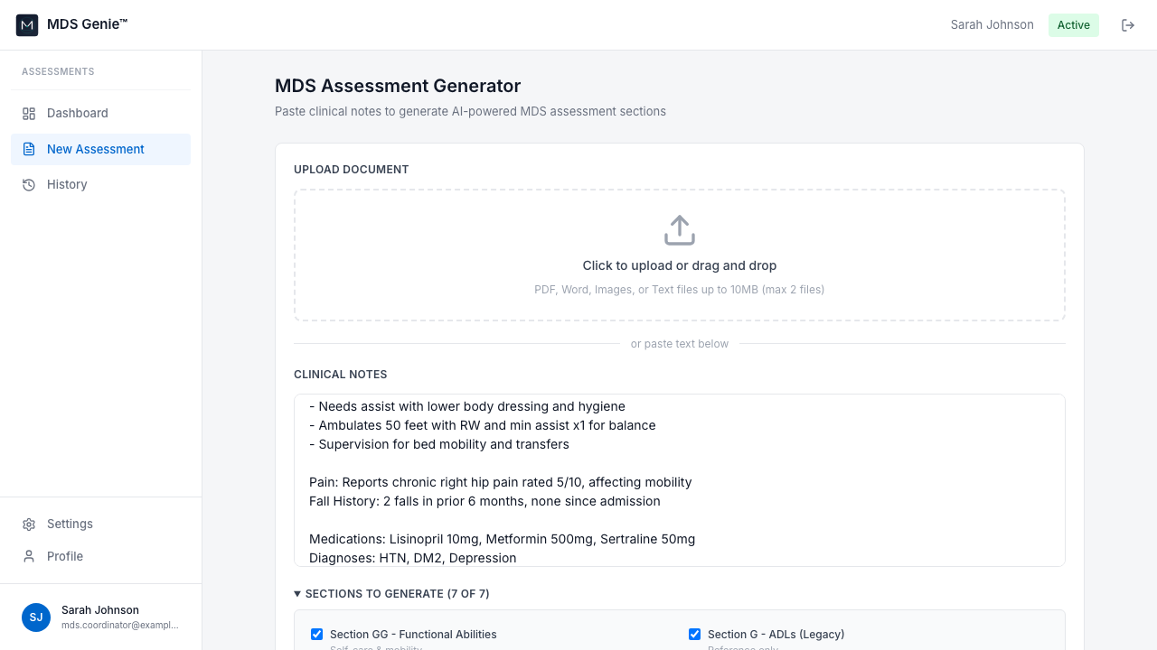
Task: Click the MDS Genie logo icon
Action: (26, 24)
